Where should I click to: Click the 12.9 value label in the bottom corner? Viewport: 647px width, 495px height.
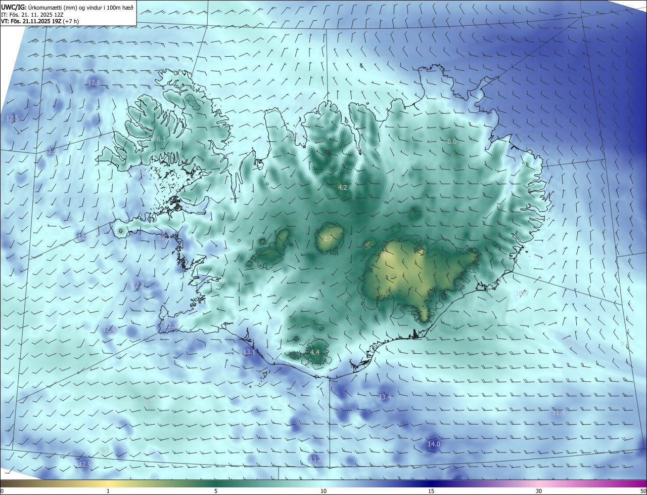85,464
